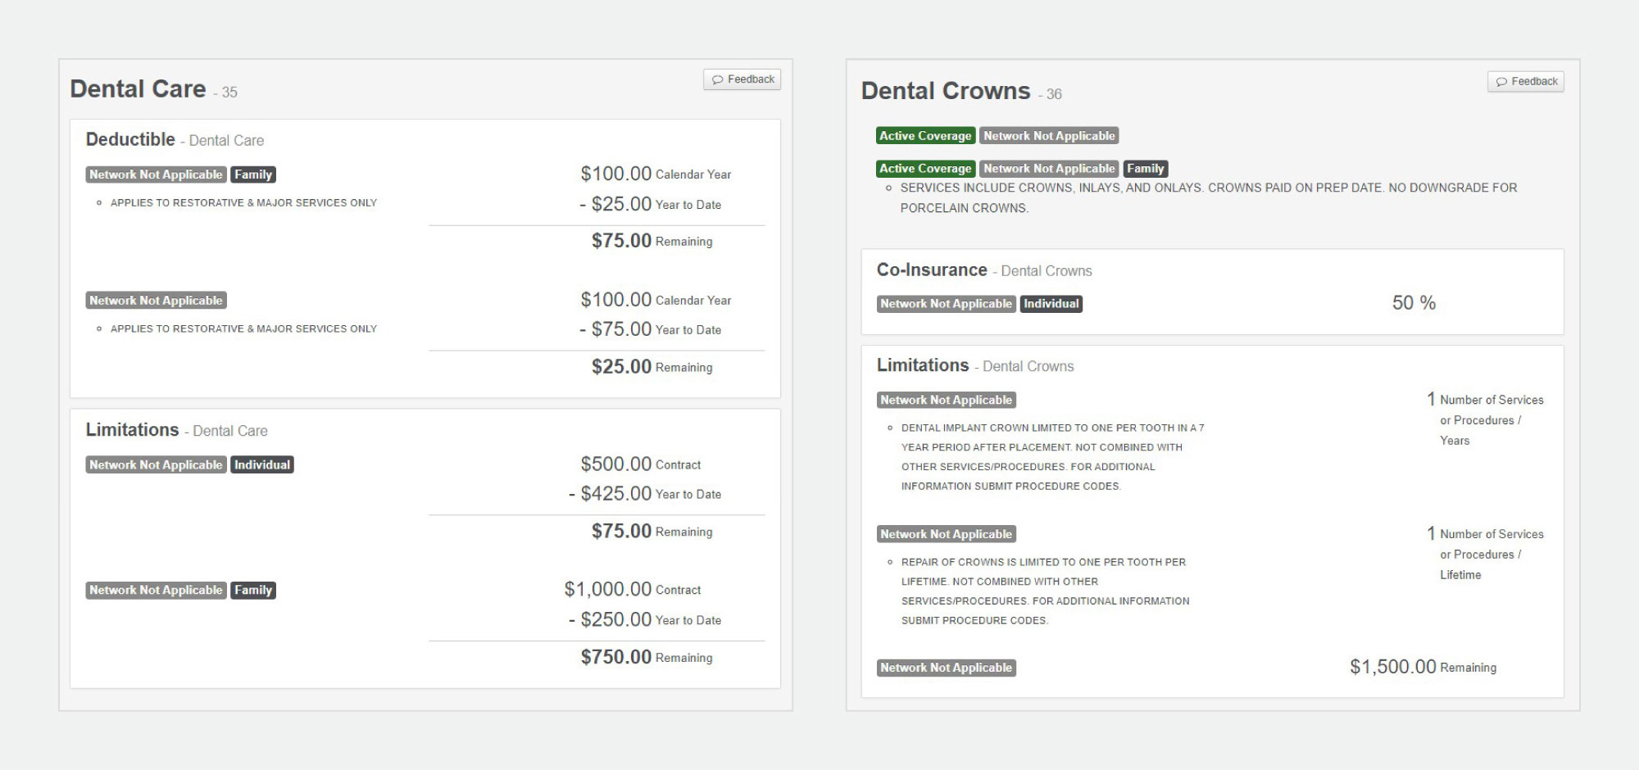Select the $1,500.00 Remaining amount under Limitations
This screenshot has height=770, width=1639.
(x=1423, y=667)
